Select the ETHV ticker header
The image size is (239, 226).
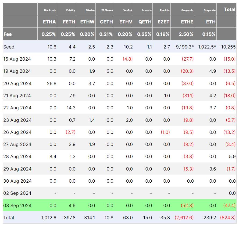[x=126, y=22]
